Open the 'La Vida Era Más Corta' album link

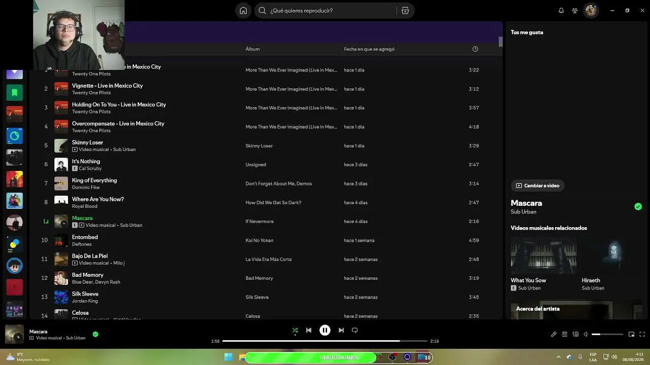(x=269, y=260)
